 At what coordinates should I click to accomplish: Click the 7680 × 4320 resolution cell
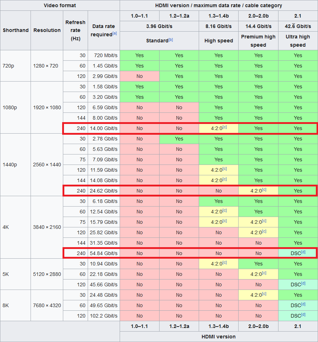47,305
